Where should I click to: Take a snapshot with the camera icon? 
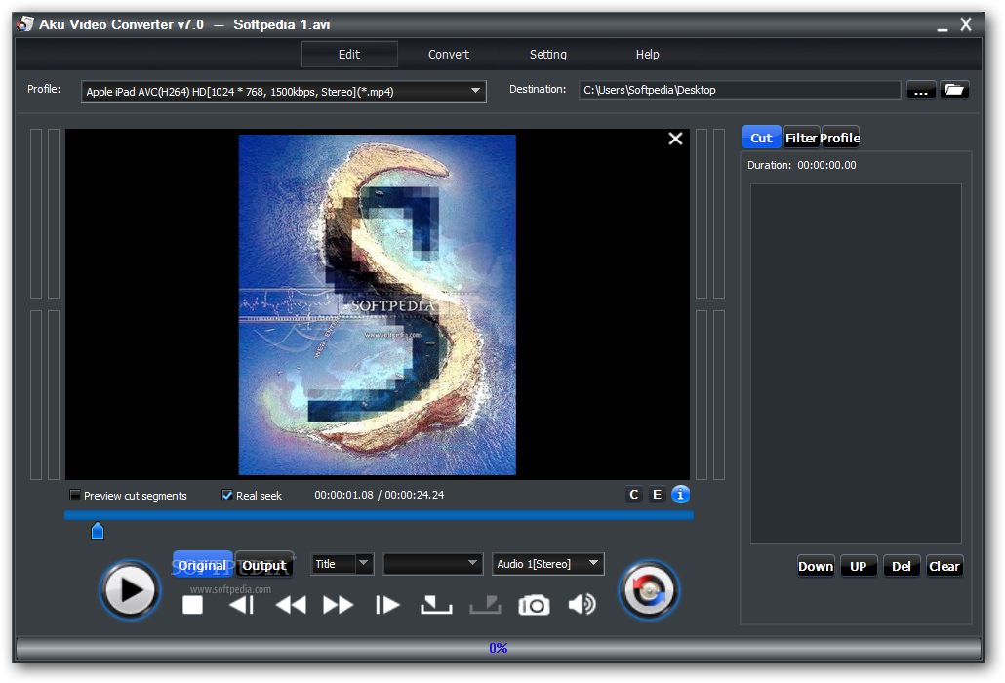coord(534,605)
